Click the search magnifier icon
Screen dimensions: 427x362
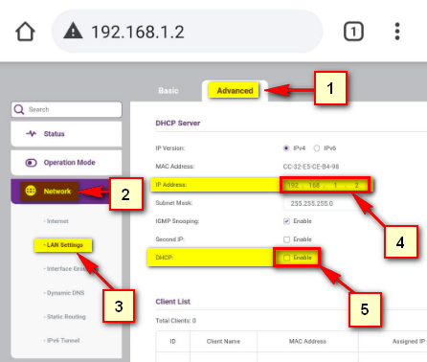pyautogui.click(x=19, y=109)
